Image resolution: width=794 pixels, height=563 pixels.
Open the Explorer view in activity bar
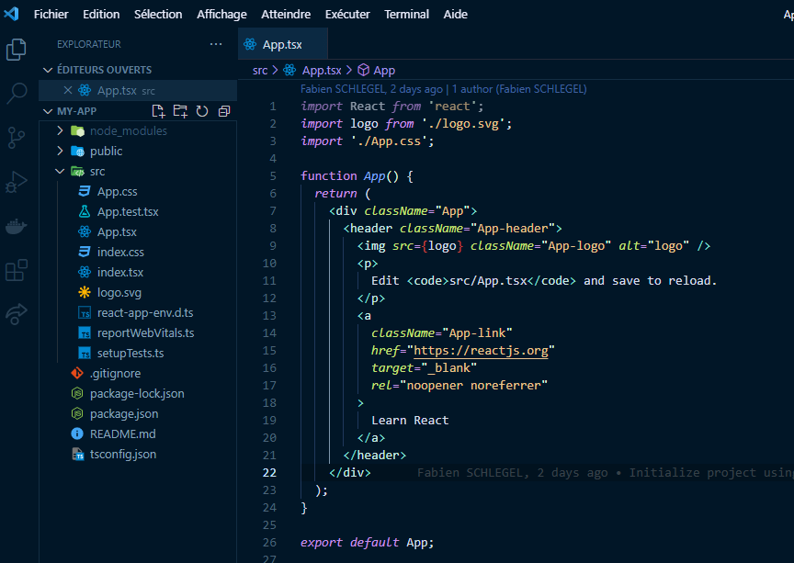(17, 49)
